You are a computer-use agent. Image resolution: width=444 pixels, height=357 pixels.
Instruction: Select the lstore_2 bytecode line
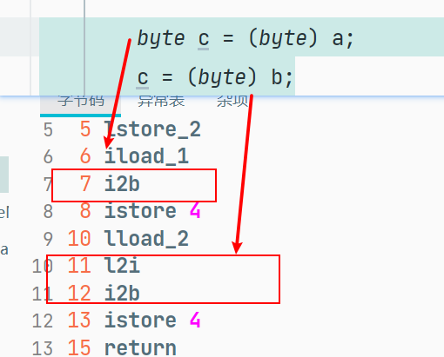point(152,129)
